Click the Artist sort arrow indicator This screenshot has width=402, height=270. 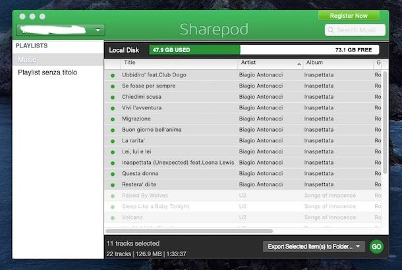click(x=299, y=65)
